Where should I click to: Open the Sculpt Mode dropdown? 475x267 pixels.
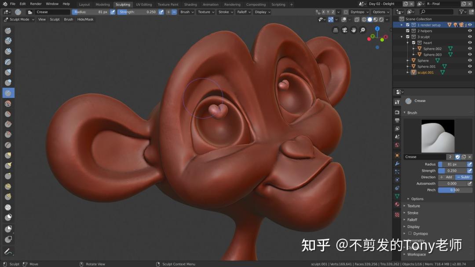point(19,19)
